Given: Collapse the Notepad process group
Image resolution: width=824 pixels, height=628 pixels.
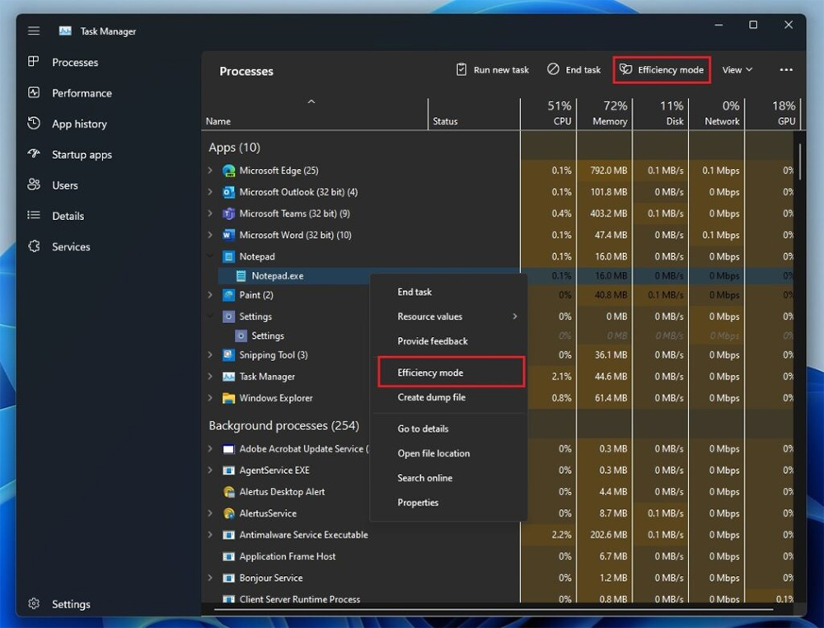Looking at the screenshot, I should click(210, 255).
